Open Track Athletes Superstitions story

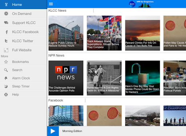[x=104, y=33]
